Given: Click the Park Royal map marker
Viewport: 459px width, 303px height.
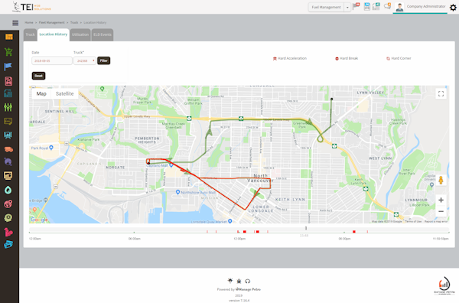Looking at the screenshot, I should pyautogui.click(x=51, y=148).
